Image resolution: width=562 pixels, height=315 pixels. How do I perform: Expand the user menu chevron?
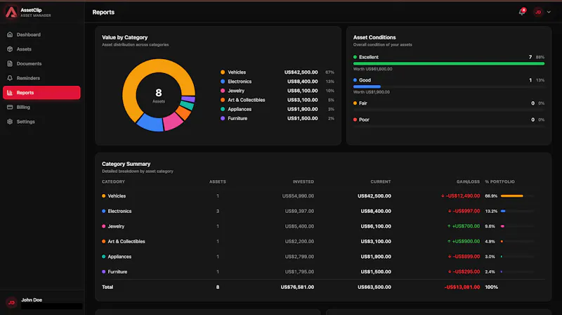point(549,12)
